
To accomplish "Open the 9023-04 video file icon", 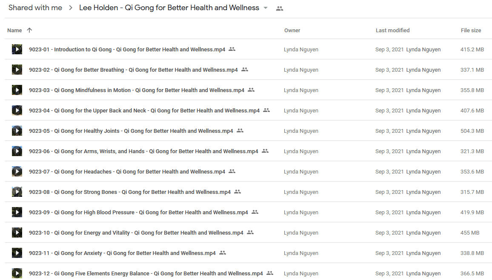I will [17, 110].
